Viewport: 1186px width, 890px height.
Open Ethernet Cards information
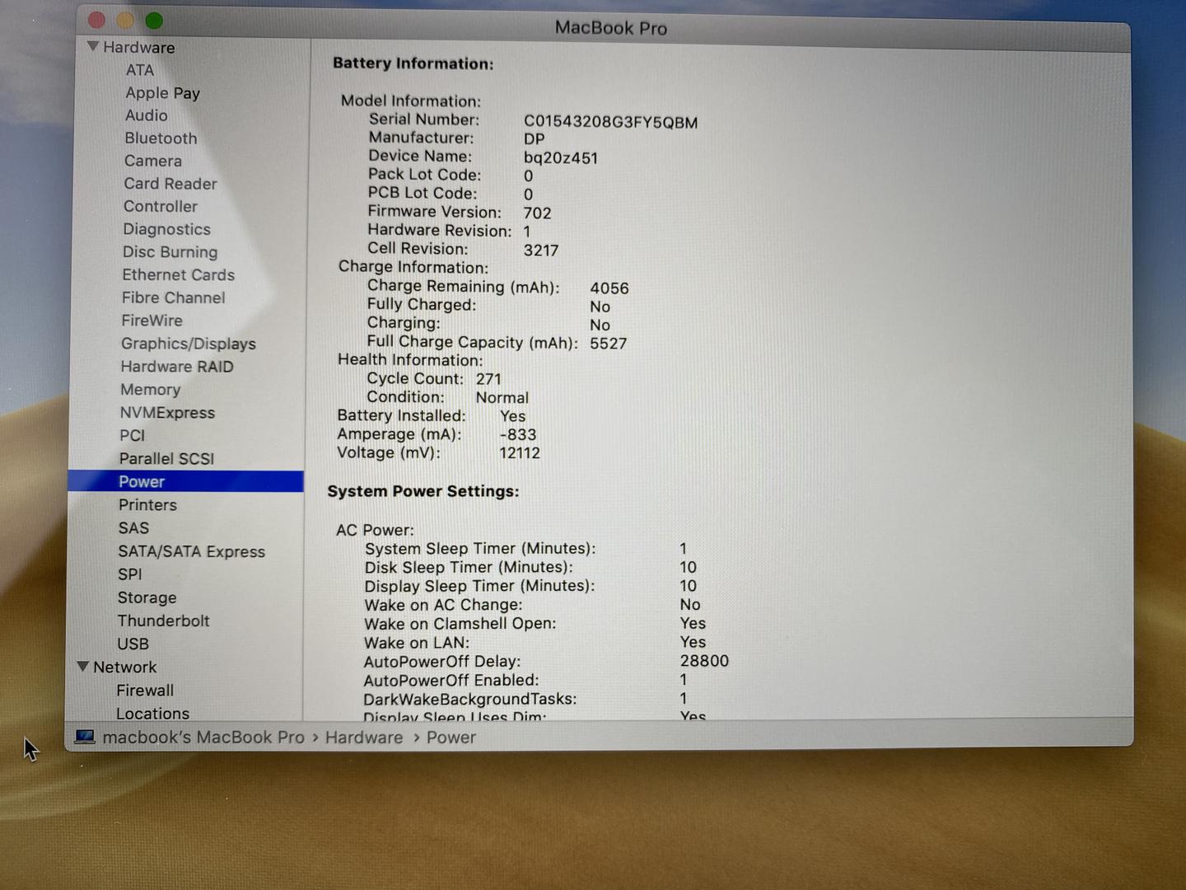(x=178, y=274)
